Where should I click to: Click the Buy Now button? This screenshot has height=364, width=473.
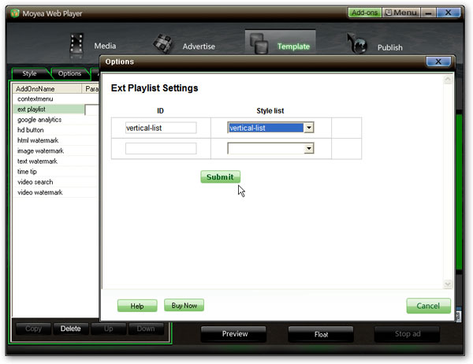pos(184,306)
